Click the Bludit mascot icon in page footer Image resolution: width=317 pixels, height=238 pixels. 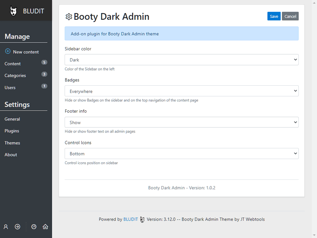[142, 219]
